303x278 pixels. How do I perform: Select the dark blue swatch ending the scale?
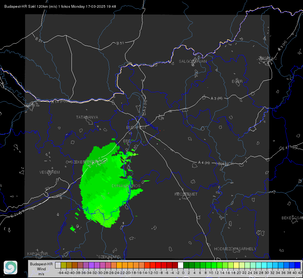point(298,265)
